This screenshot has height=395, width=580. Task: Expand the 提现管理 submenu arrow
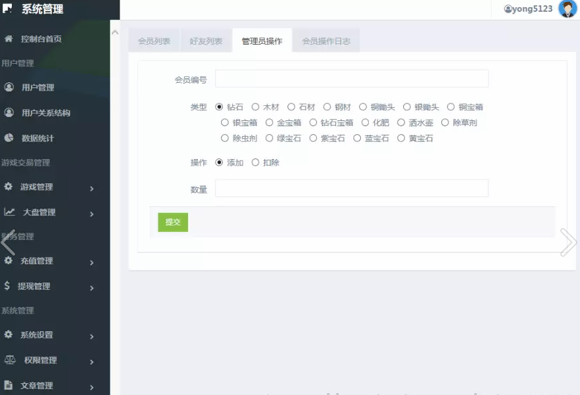click(92, 288)
